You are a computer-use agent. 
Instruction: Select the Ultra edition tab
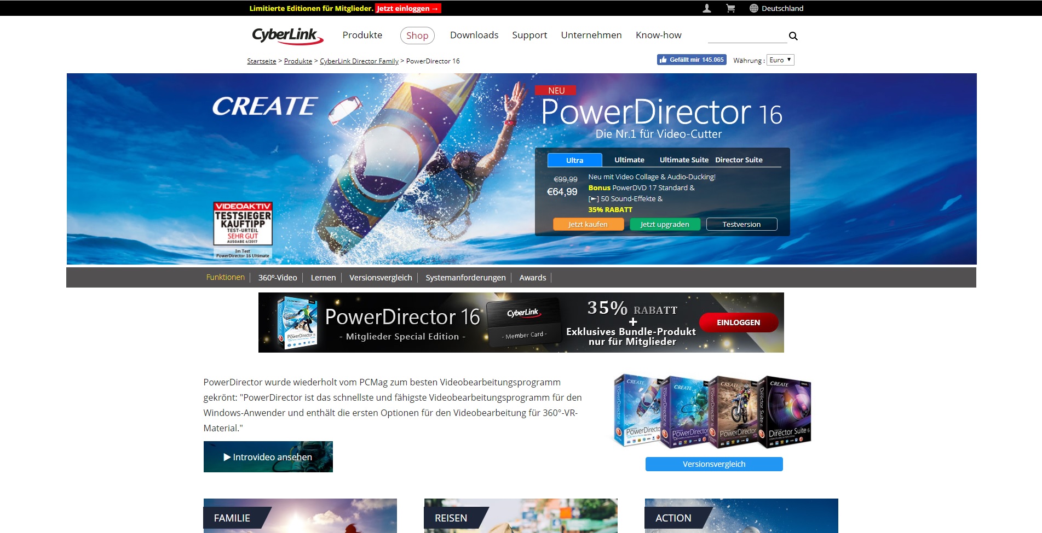pos(575,160)
